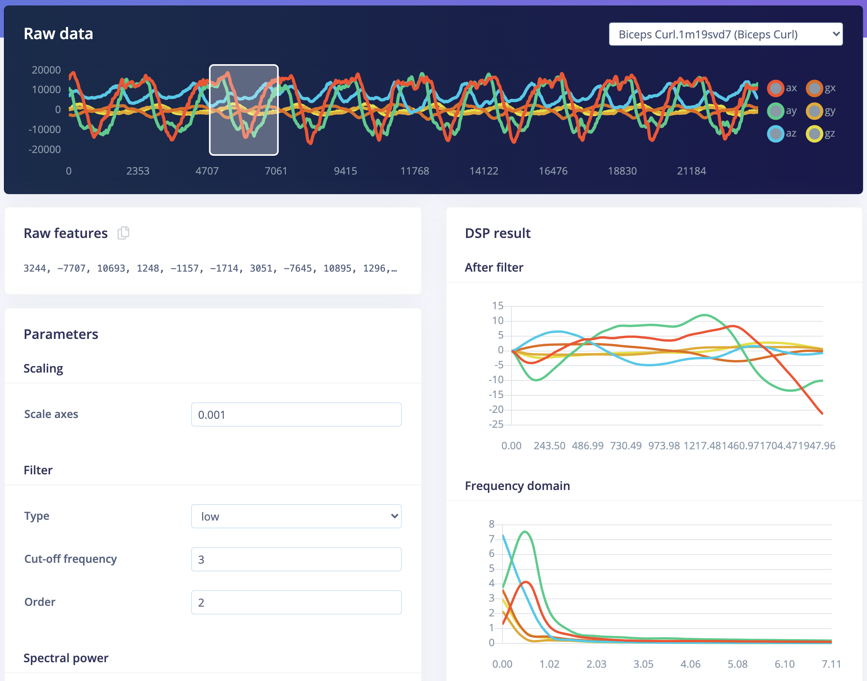The height and width of the screenshot is (681, 867).
Task: Click the Scale axes input field
Action: [x=296, y=414]
